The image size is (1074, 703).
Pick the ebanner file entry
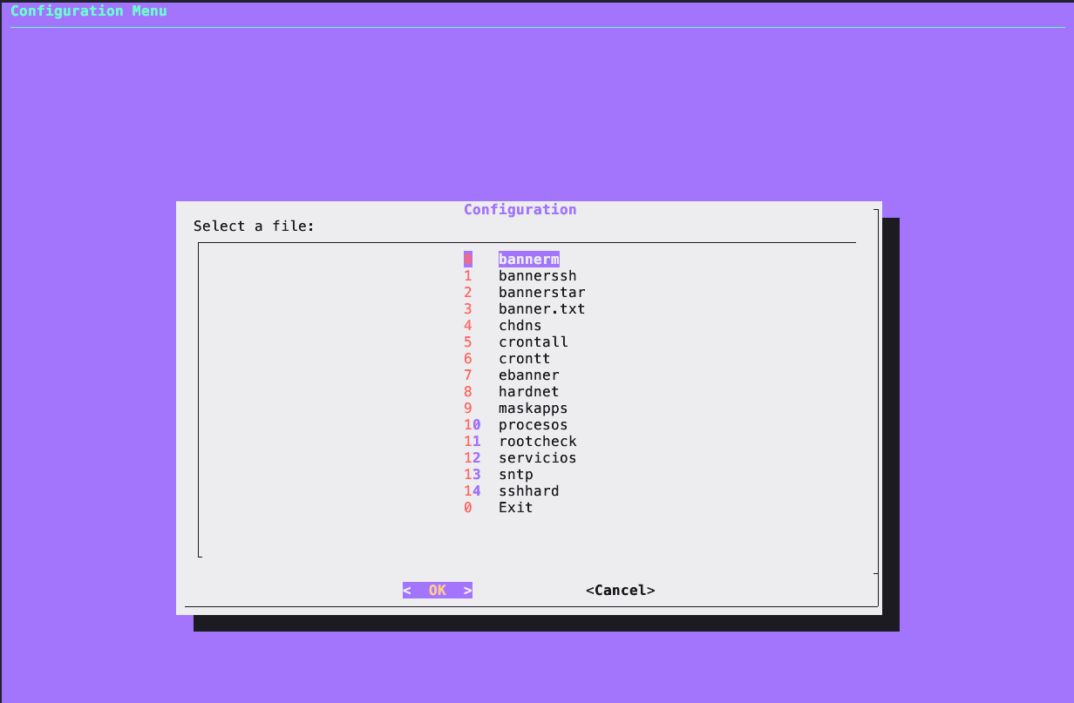tap(528, 375)
